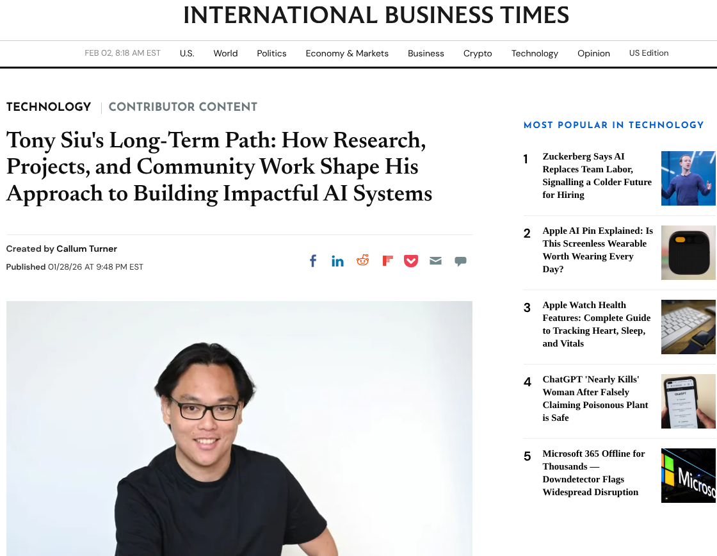Open the Economy & Markets section

tap(347, 53)
